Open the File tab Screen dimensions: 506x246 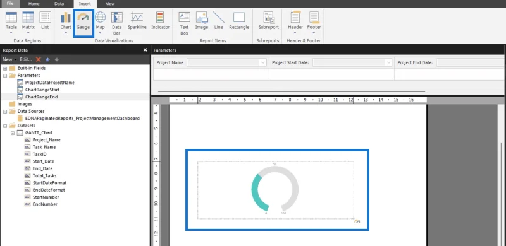(10, 4)
